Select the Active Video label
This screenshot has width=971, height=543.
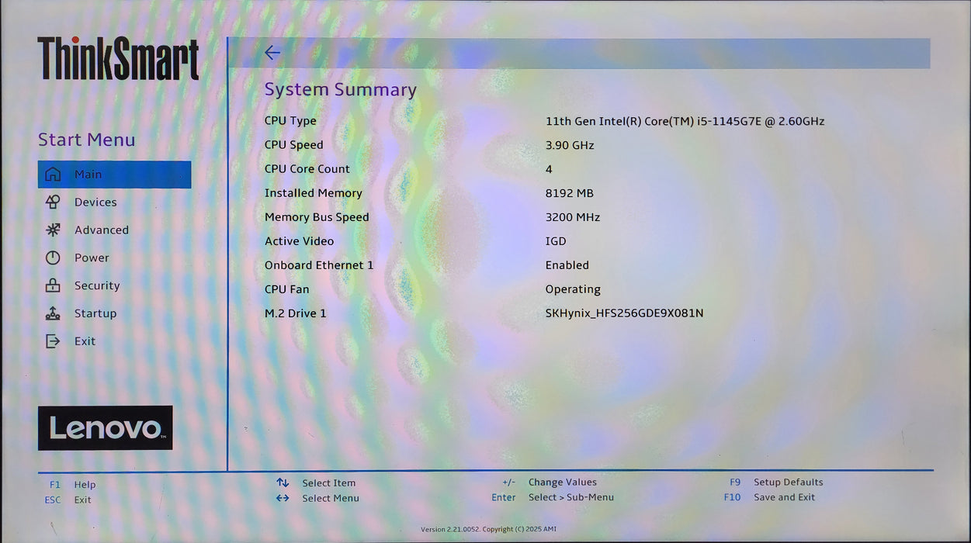tap(299, 241)
